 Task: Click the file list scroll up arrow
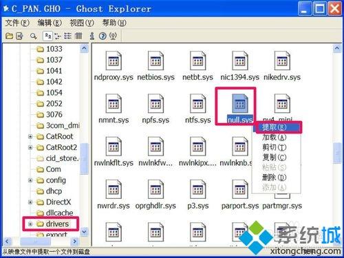(337, 48)
